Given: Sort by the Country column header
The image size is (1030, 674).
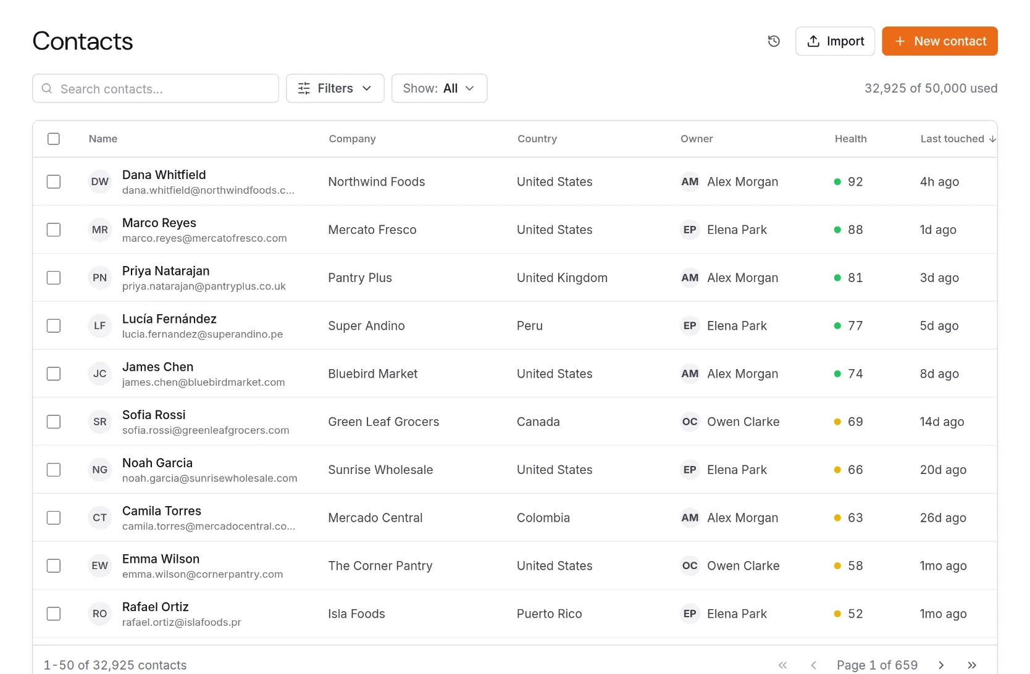Looking at the screenshot, I should point(537,139).
